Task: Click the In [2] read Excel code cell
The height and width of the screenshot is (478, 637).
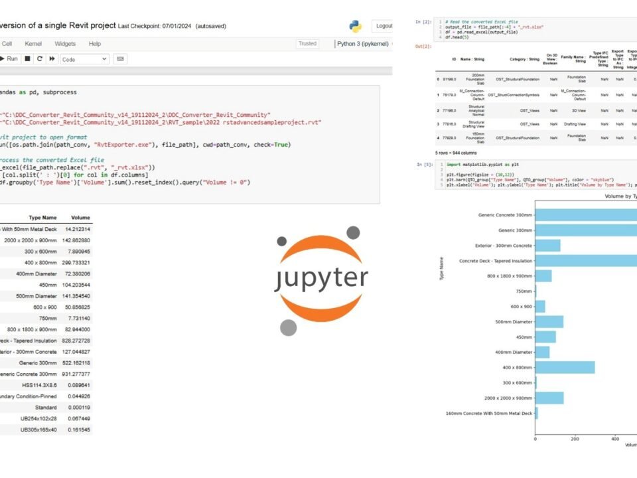Action: 535,29
